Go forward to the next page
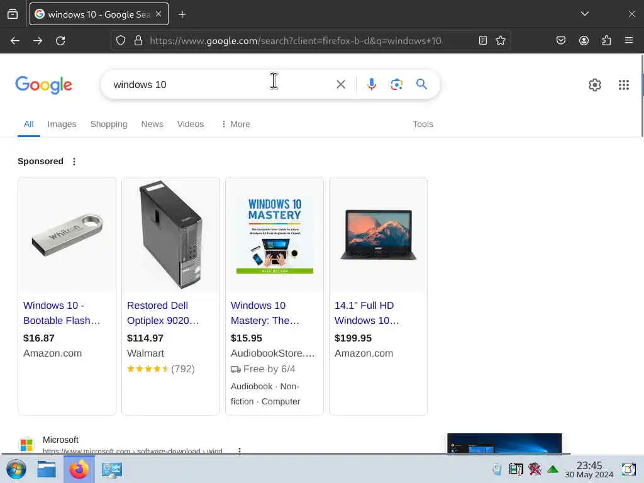644x483 pixels. pos(37,41)
